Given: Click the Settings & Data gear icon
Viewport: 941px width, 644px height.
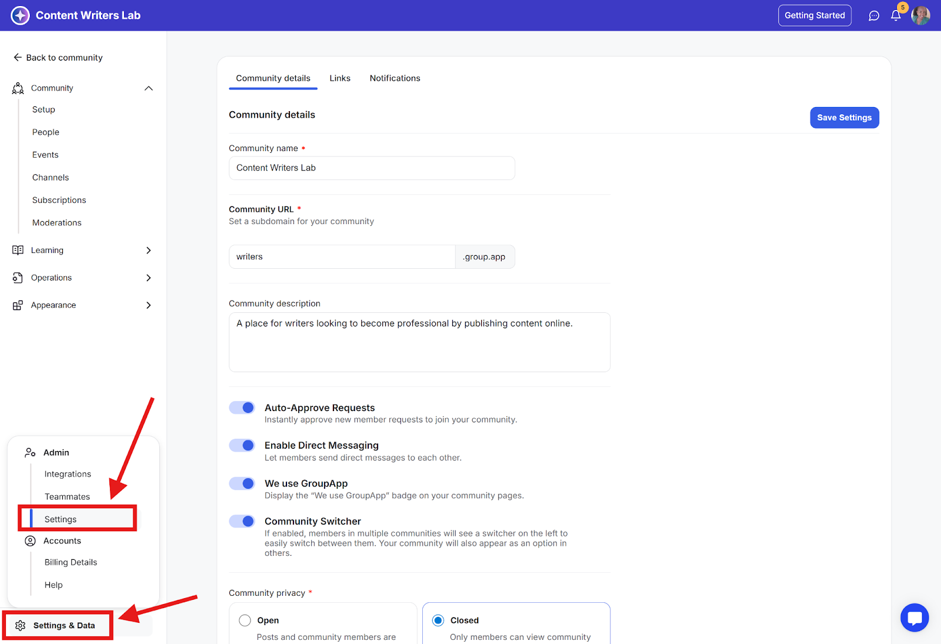Looking at the screenshot, I should coord(21,626).
